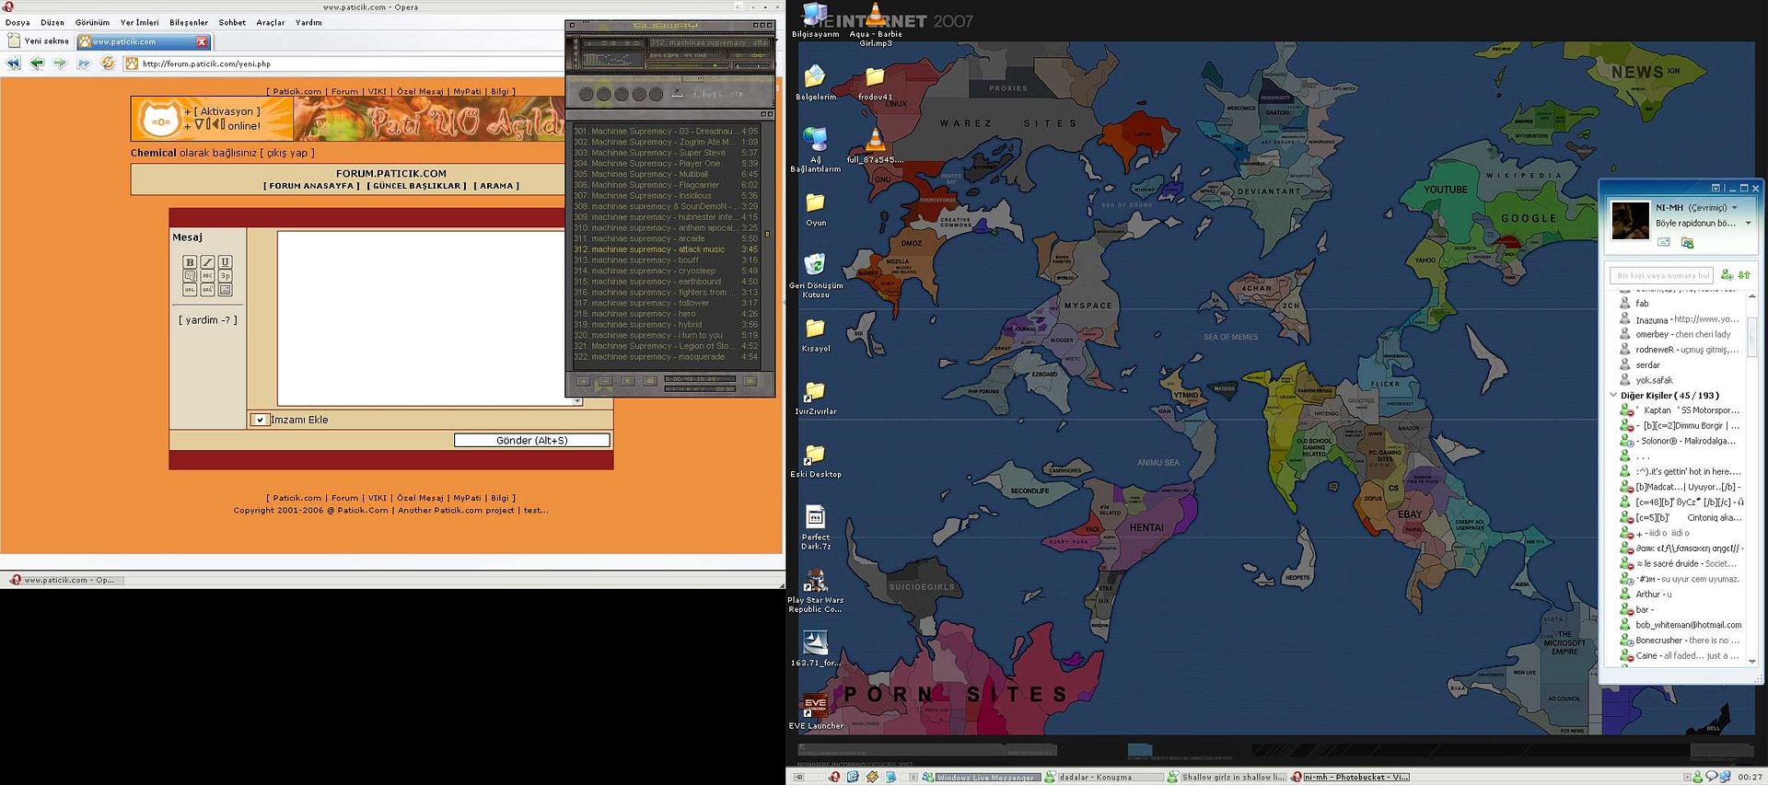
Task: Reload the page in Opera
Action: point(108,63)
